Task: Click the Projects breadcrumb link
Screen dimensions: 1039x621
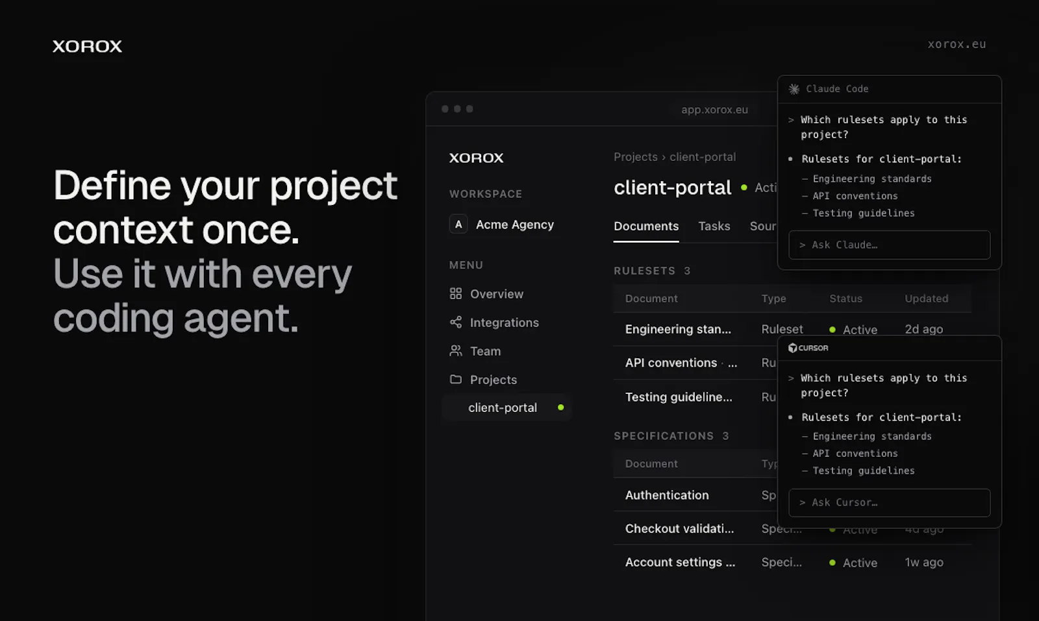Action: point(636,157)
